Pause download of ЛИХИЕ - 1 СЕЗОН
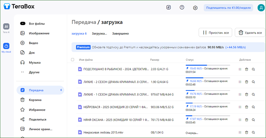266x138 pixels. click(240, 94)
